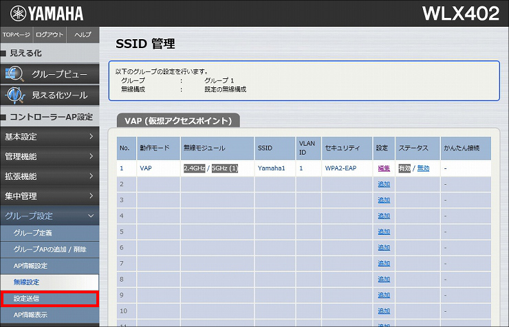Open AP情報表示 submenu item
509x327 pixels.
(50, 315)
